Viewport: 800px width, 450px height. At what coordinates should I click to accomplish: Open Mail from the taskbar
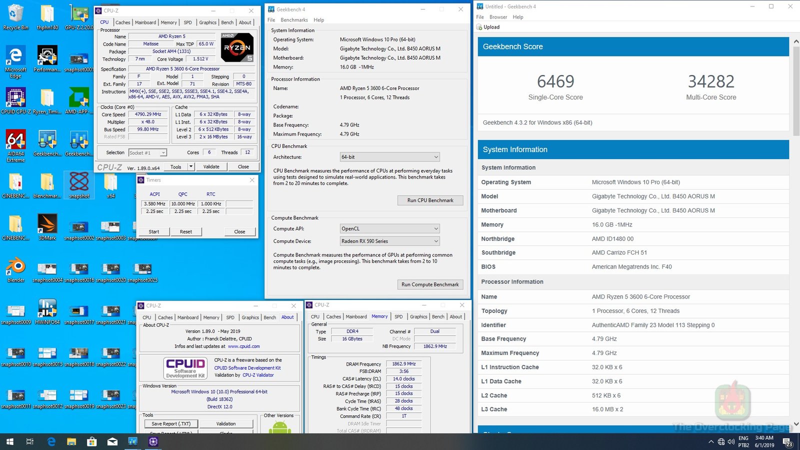pyautogui.click(x=112, y=441)
